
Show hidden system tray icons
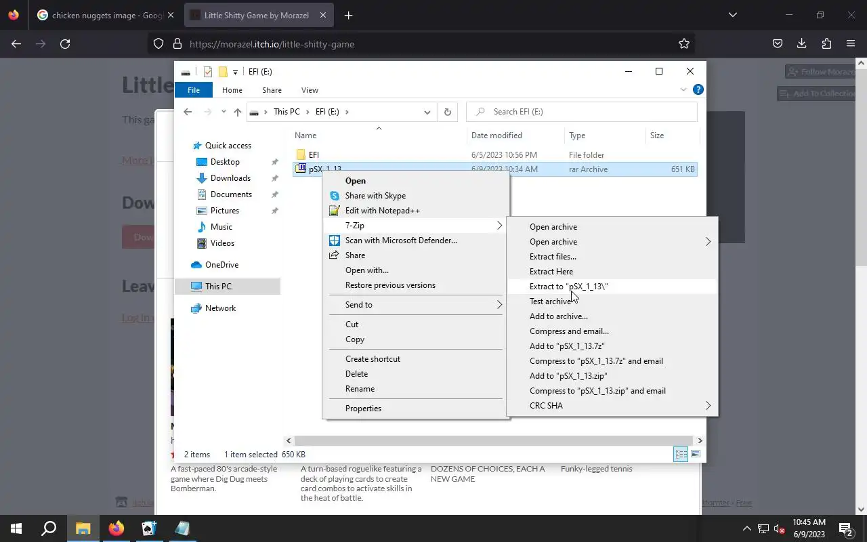pos(747,528)
